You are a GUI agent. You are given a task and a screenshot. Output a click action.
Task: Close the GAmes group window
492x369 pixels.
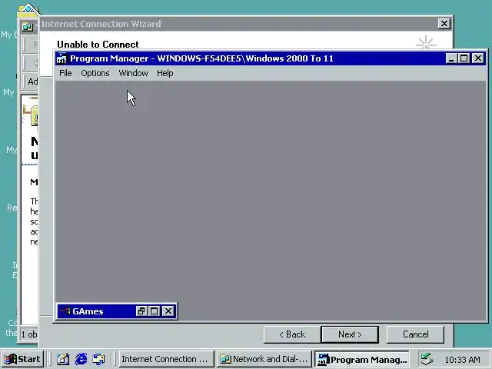click(x=168, y=311)
